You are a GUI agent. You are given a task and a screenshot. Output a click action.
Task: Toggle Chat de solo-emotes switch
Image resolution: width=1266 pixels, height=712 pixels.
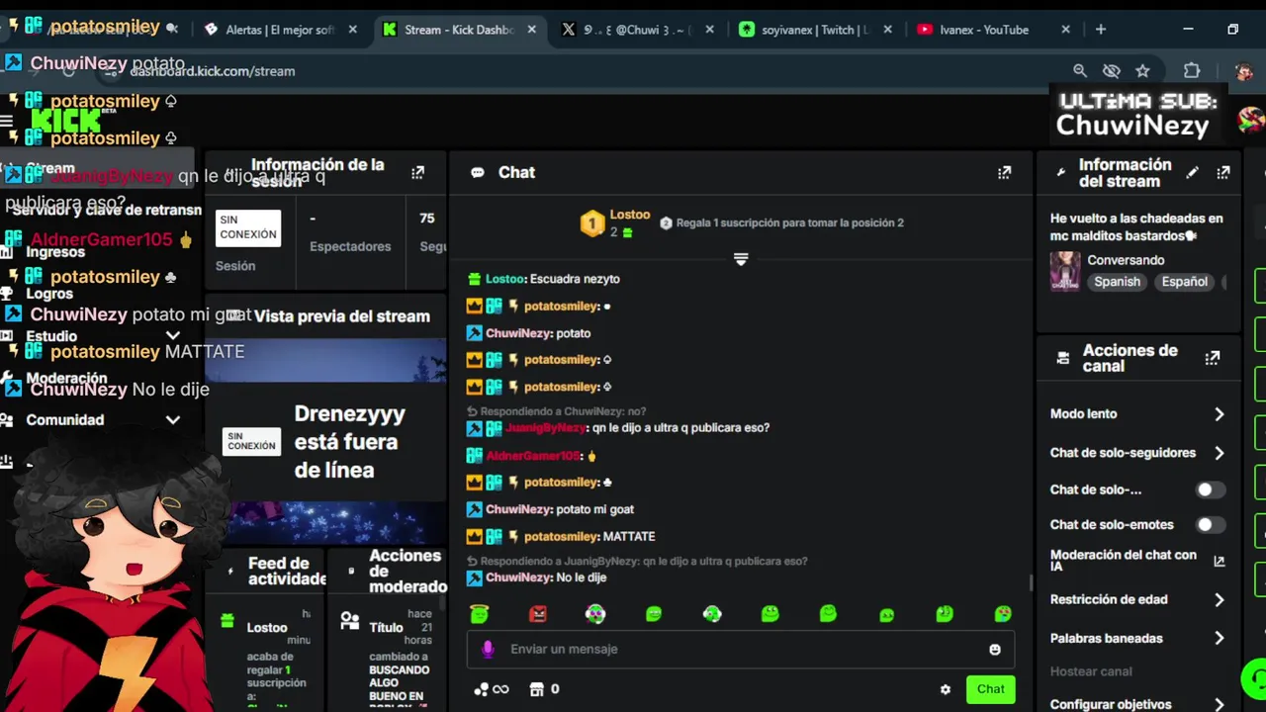[1211, 524]
